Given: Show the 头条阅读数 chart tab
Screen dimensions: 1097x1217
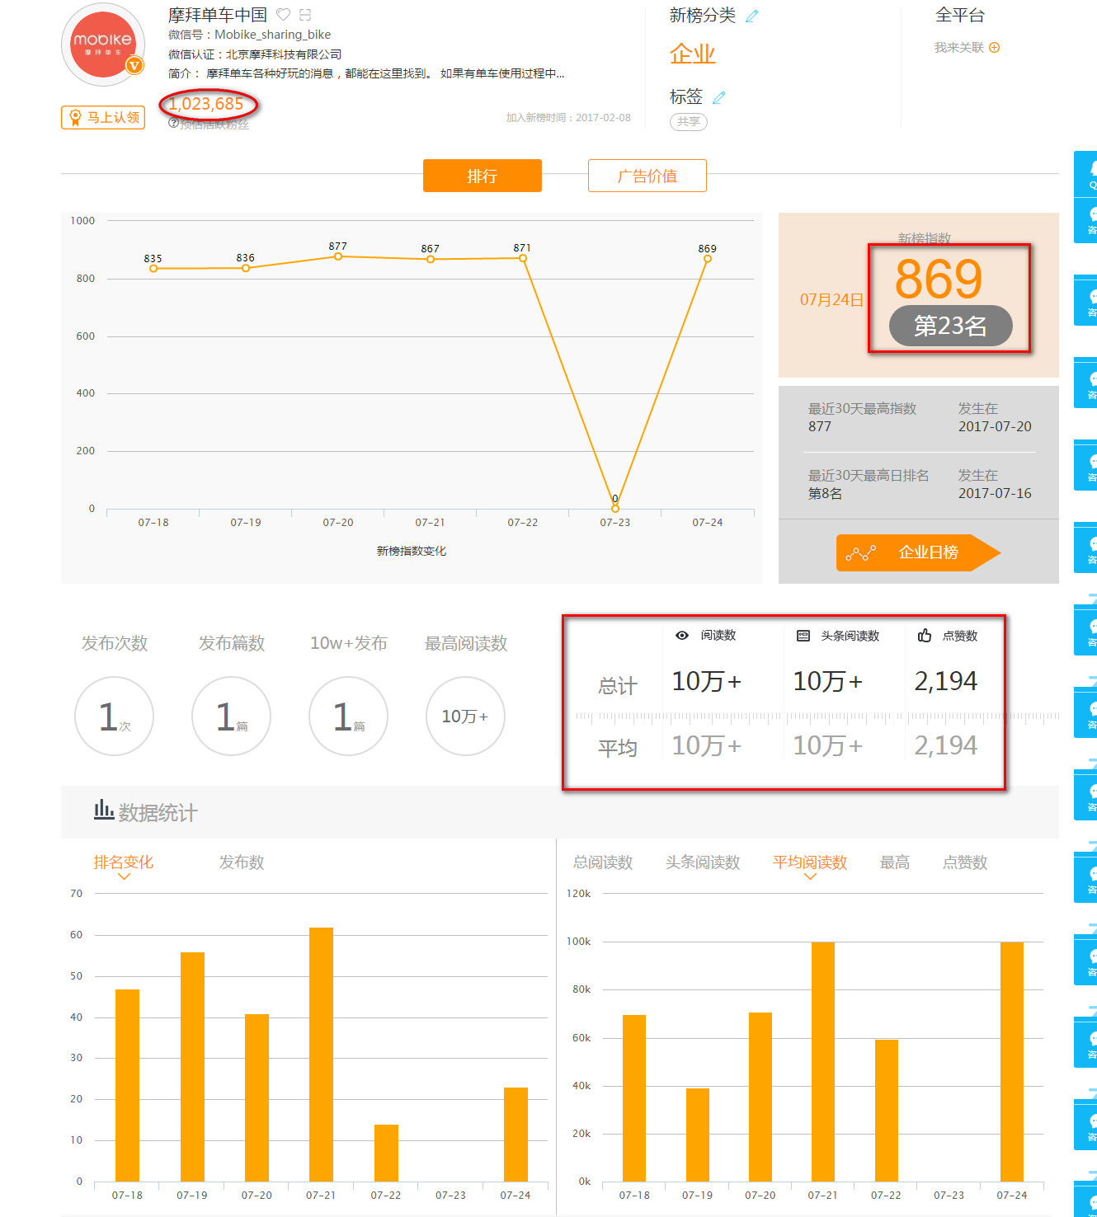Looking at the screenshot, I should click(703, 862).
